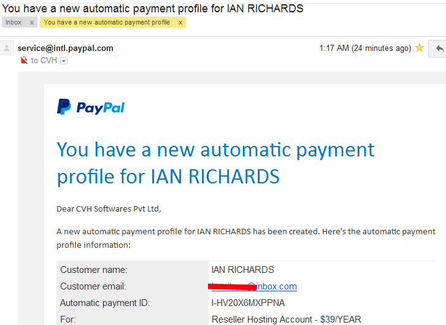Click the red no-encryption lock icon
446x325 pixels.
click(x=24, y=60)
